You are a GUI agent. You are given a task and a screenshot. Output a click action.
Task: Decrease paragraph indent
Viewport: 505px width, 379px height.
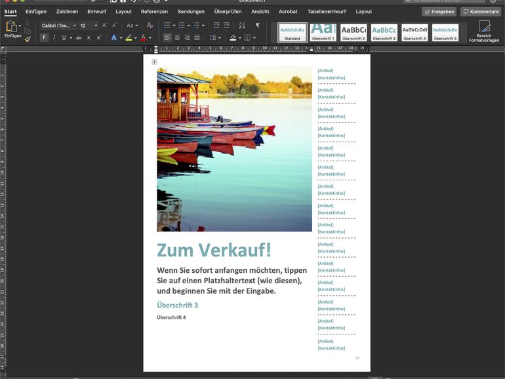216,25
